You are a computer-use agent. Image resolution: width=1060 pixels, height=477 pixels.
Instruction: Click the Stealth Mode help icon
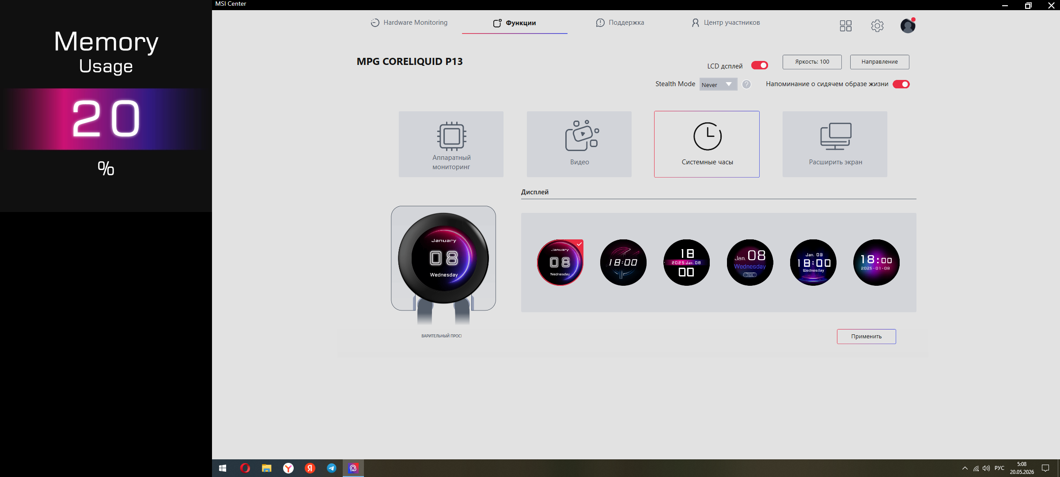click(746, 84)
